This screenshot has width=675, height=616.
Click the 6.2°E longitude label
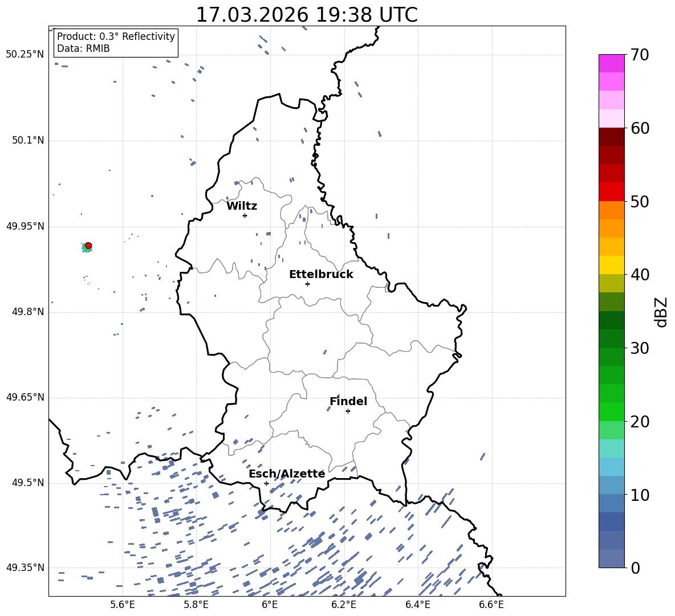344,605
